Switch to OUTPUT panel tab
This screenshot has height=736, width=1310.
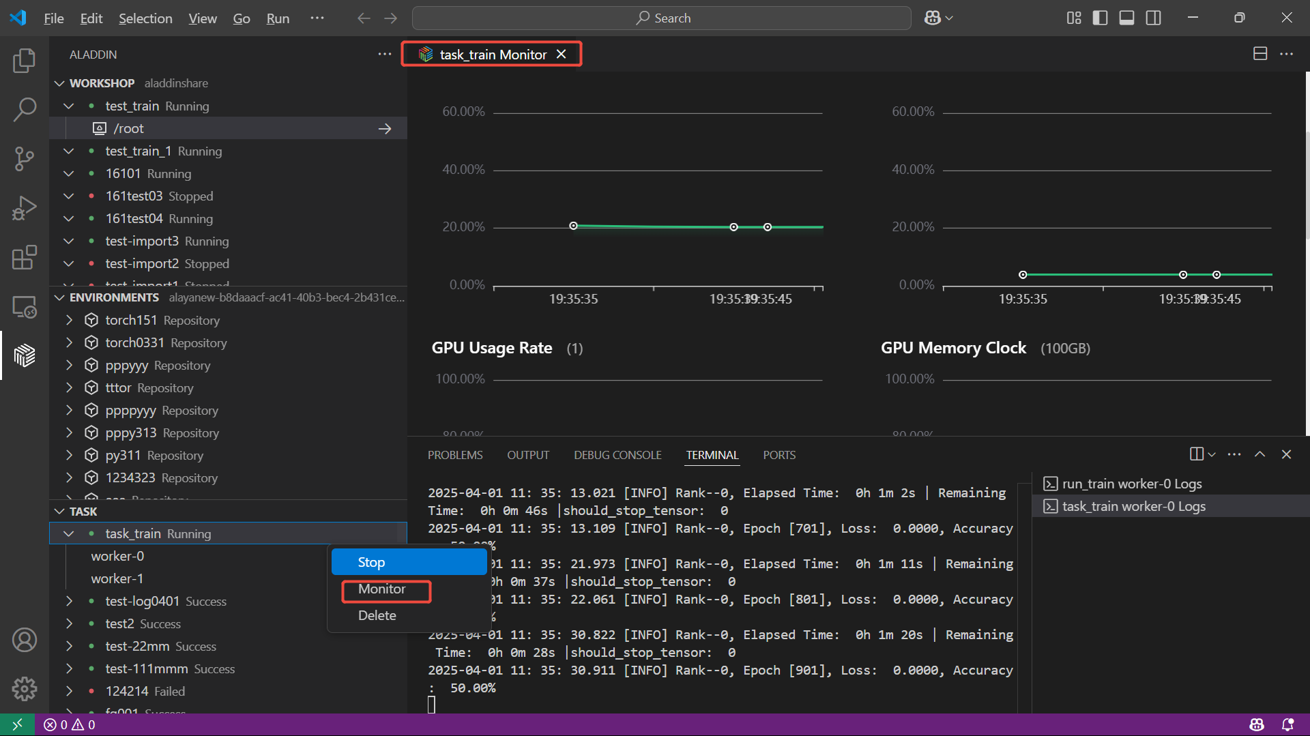(528, 455)
